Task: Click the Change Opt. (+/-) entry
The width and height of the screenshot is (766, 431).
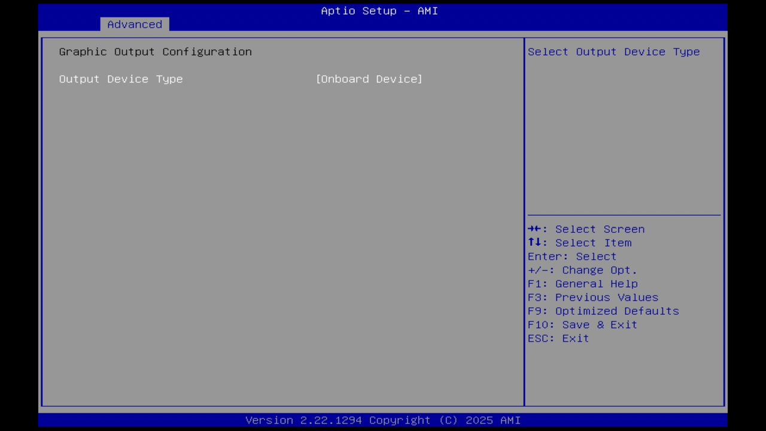Action: [582, 270]
